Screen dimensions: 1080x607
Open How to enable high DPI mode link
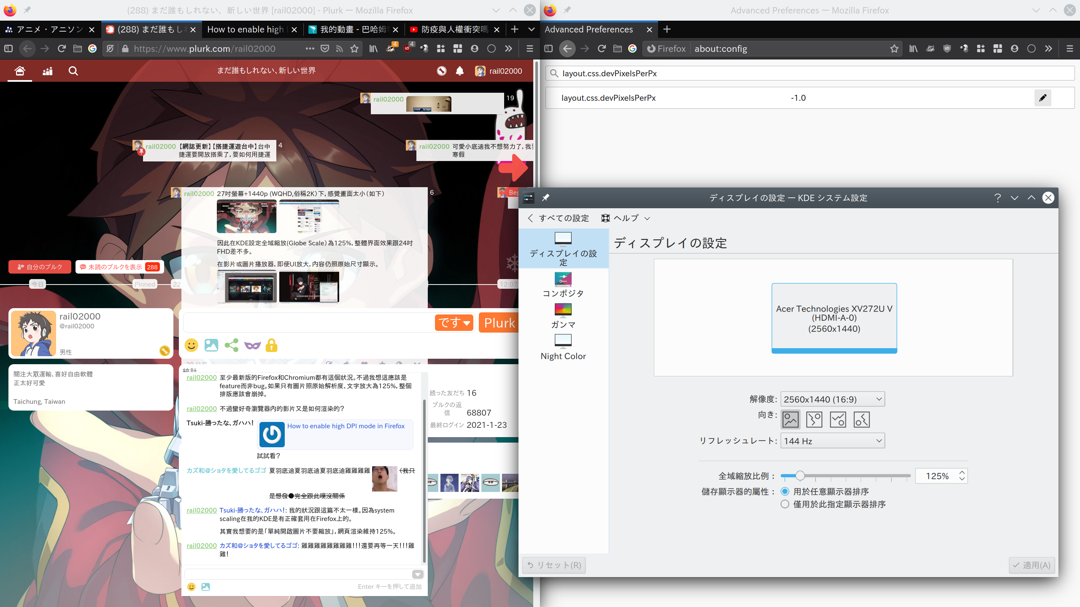coord(346,426)
